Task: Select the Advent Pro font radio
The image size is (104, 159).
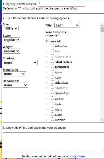Action: click(52, 87)
